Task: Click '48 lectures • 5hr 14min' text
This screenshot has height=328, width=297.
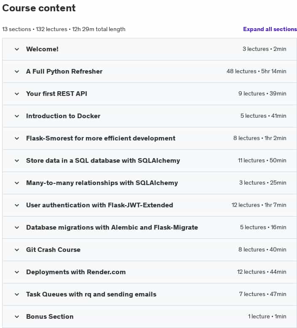Action: tap(256, 71)
